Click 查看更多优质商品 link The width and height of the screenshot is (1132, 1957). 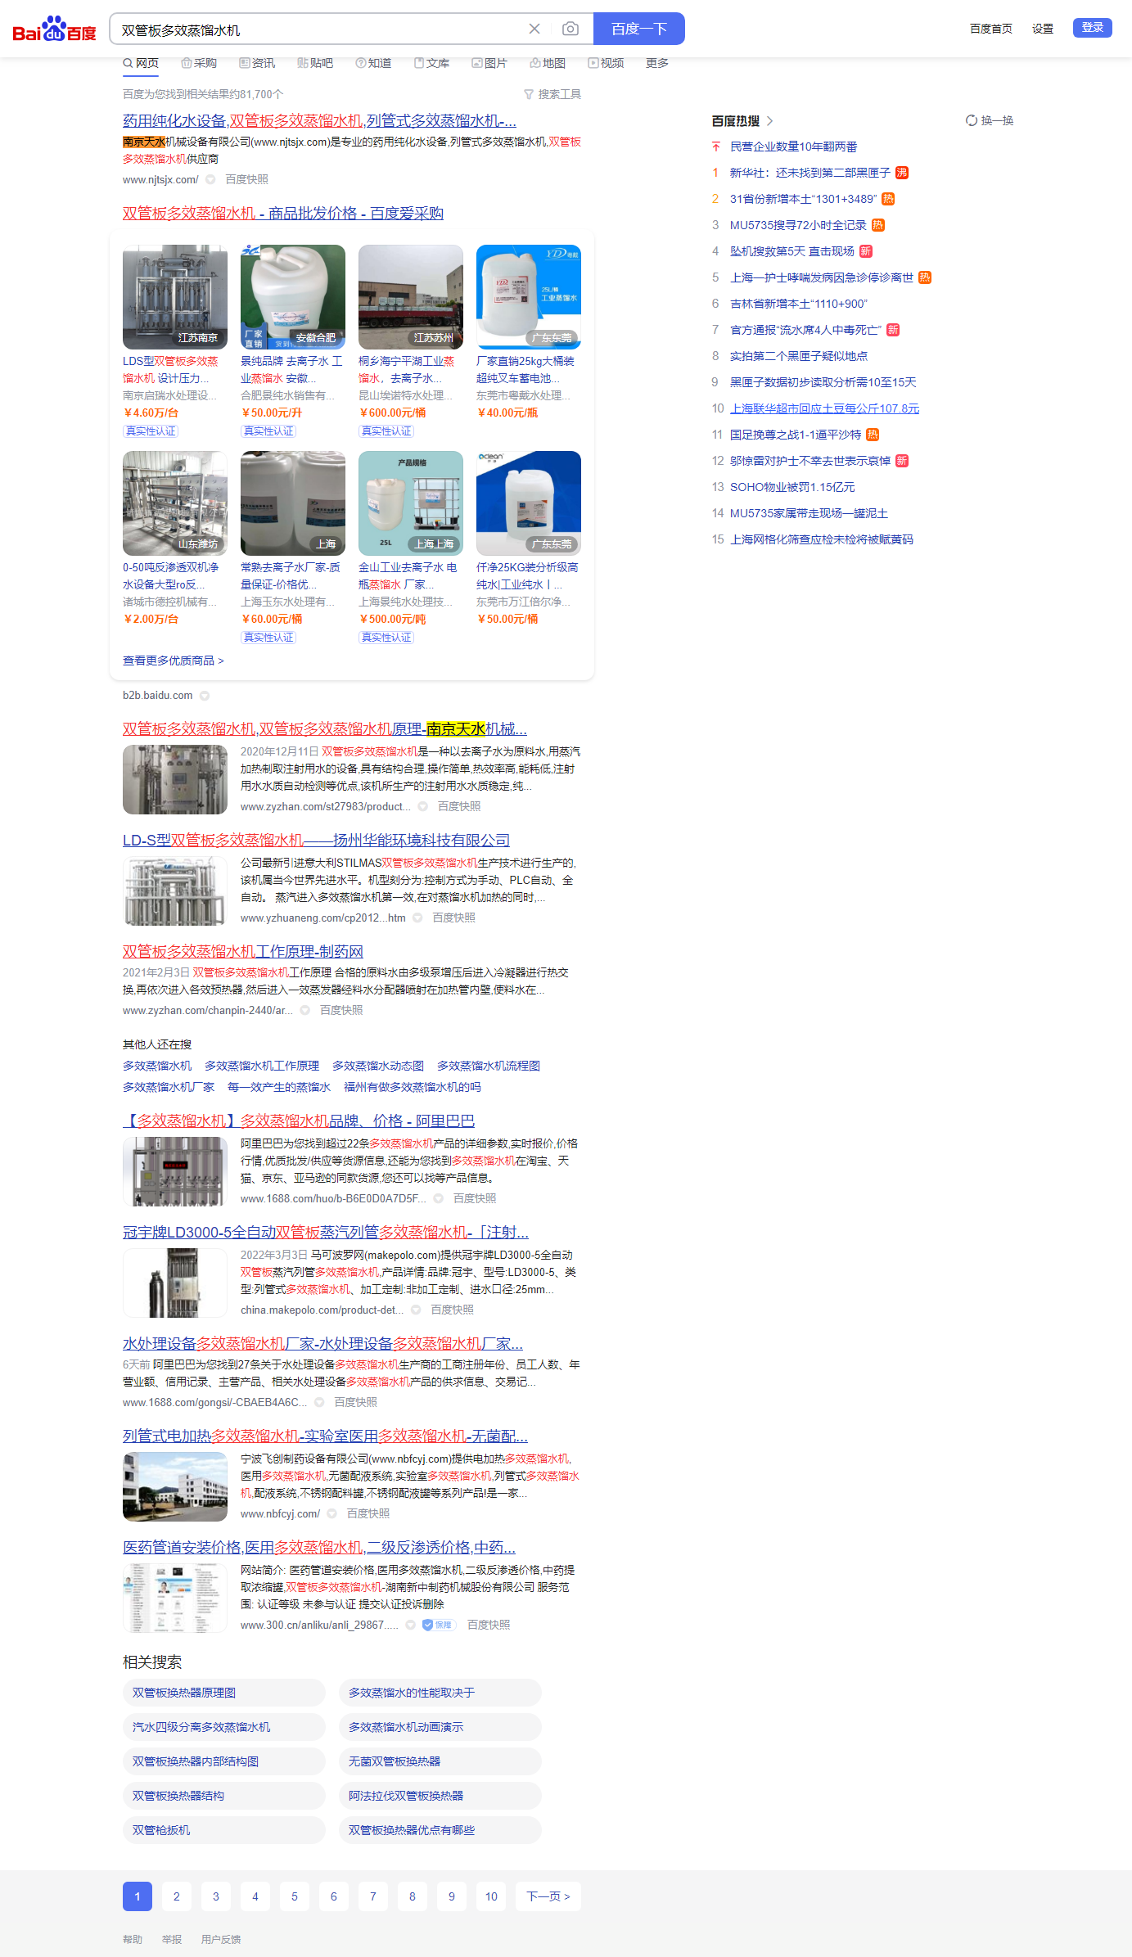(x=173, y=661)
